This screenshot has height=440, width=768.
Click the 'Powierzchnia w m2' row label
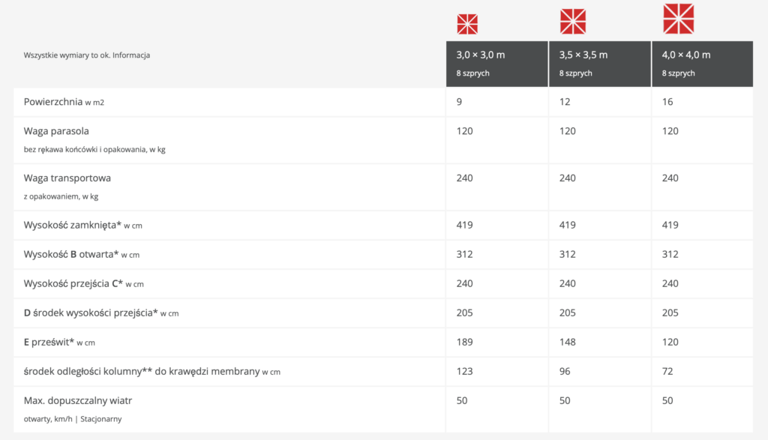coord(64,102)
